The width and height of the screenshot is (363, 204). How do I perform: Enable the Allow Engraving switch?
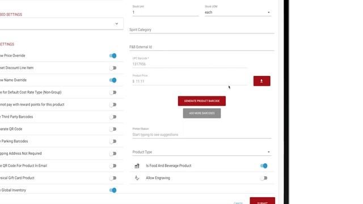[x=264, y=178]
